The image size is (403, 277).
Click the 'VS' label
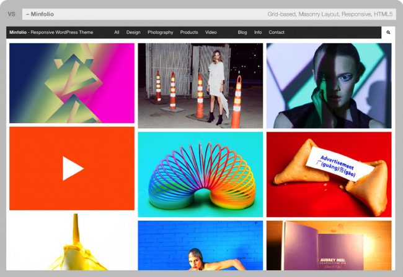coord(11,14)
